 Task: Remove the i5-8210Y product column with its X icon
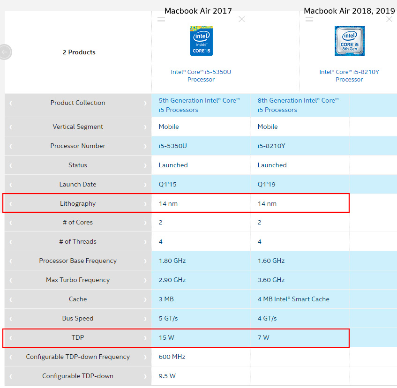[x=389, y=19]
